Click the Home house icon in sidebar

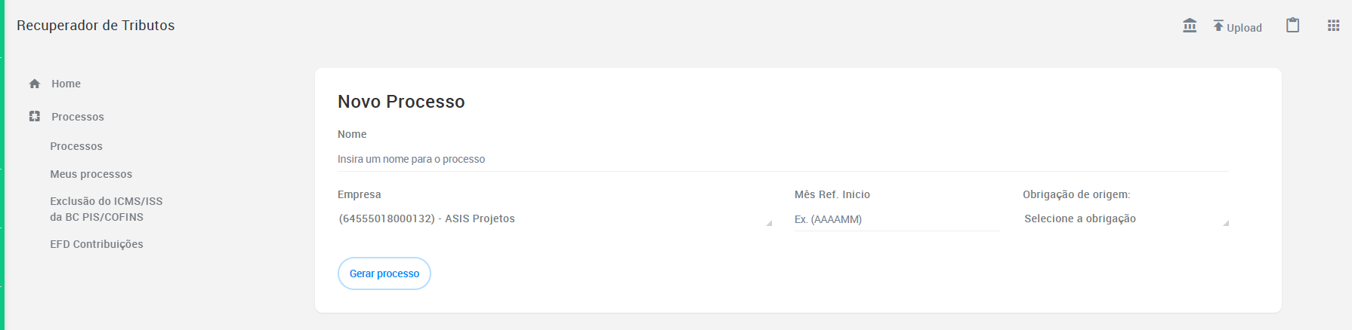click(x=34, y=84)
